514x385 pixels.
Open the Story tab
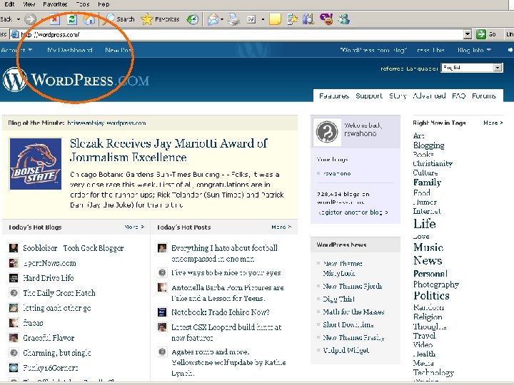coord(398,96)
